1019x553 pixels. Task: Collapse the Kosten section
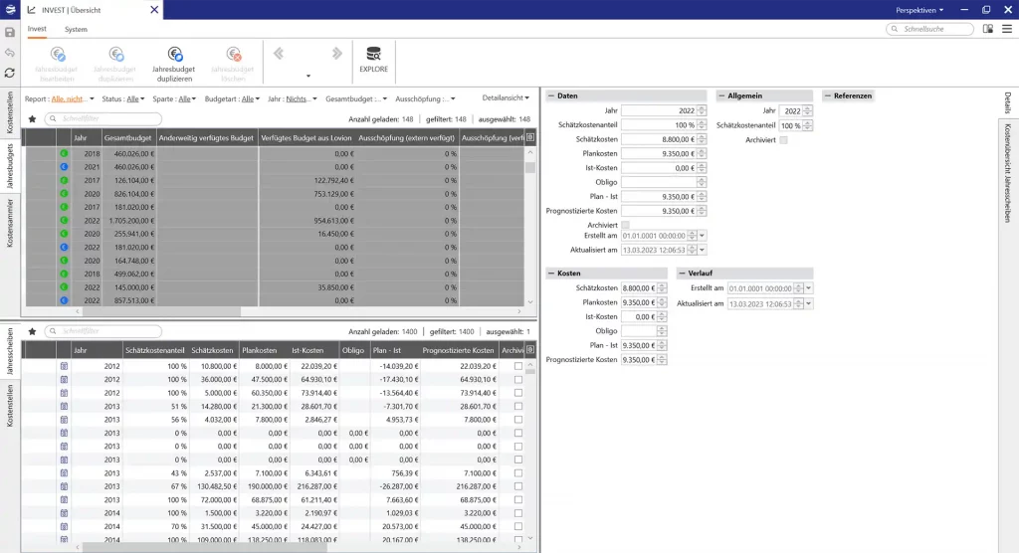coord(550,273)
